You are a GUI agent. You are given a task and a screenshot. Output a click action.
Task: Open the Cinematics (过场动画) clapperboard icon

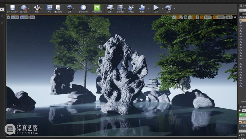click(x=120, y=8)
